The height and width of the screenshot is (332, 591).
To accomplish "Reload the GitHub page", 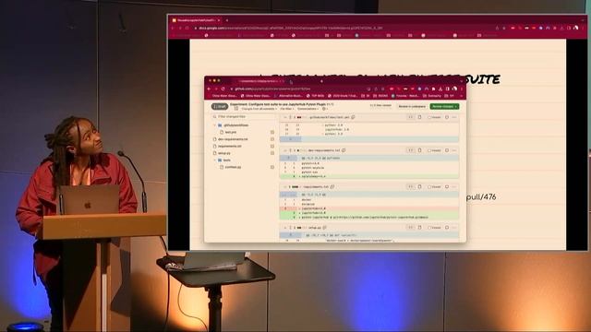I will tap(223, 89).
